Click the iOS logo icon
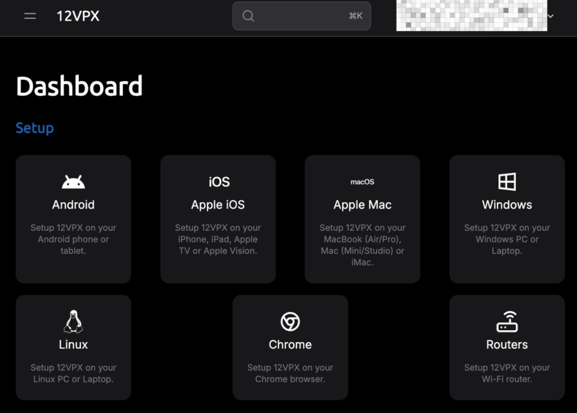This screenshot has width=577, height=413. (219, 182)
